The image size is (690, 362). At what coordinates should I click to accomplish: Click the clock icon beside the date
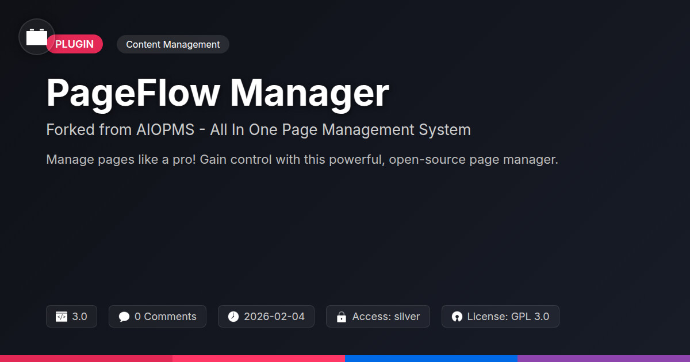[233, 317]
